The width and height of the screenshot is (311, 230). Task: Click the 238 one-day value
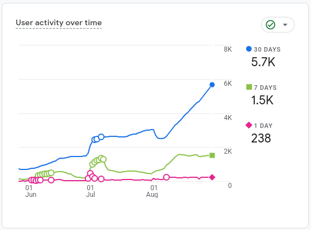(261, 138)
